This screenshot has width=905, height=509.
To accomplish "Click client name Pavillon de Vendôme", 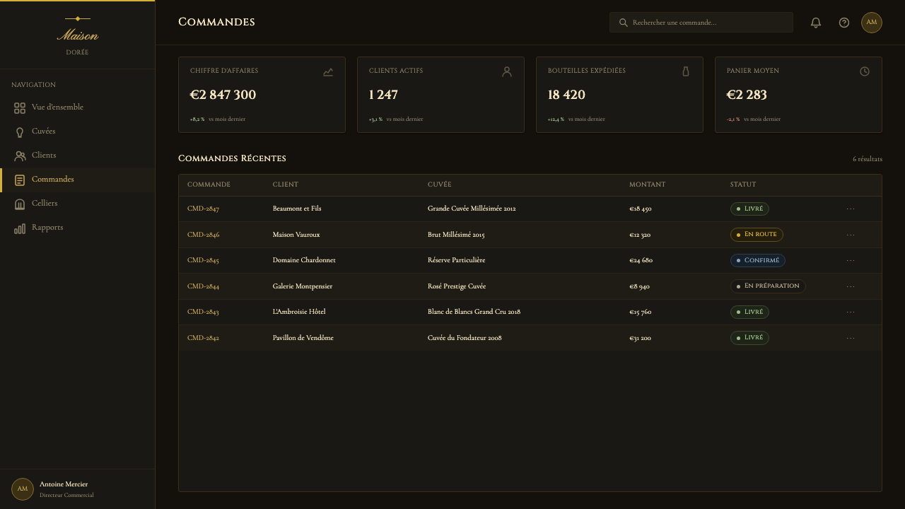I will coord(303,338).
